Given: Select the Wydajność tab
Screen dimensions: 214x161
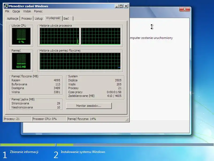Looking at the screenshot, I should coord(53,18).
